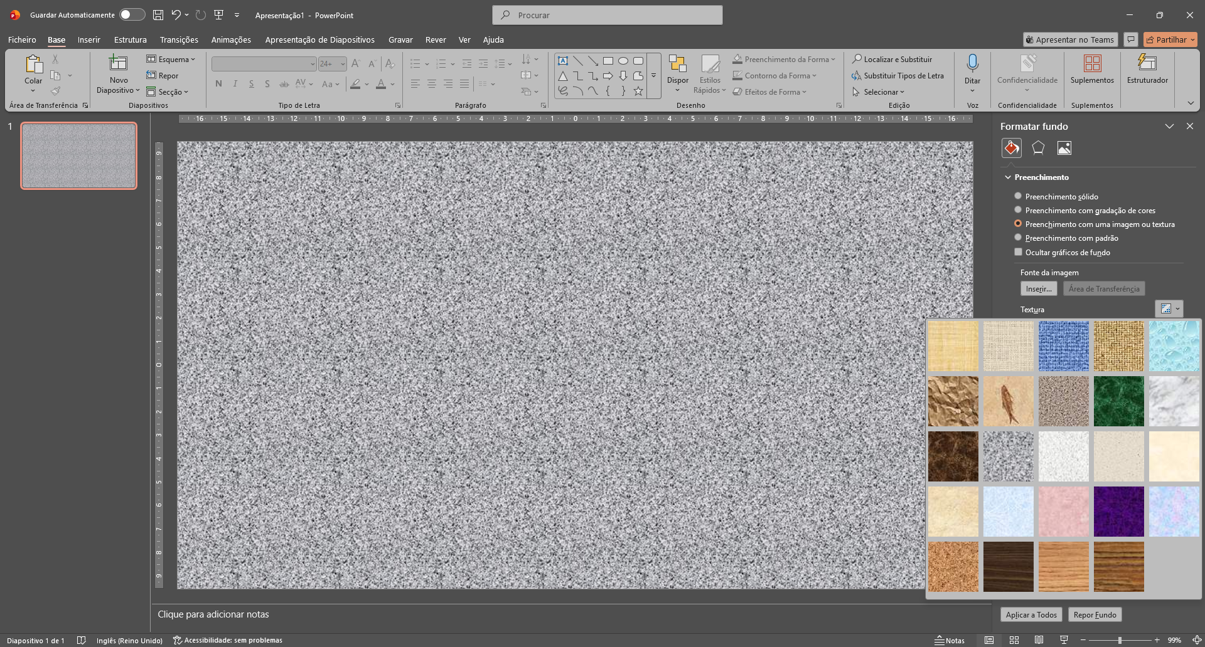Select slide 1 thumbnail
Screen dimensions: 1205x647
(78, 155)
